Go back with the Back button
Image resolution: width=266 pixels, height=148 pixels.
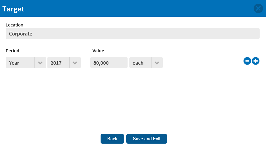click(112, 139)
